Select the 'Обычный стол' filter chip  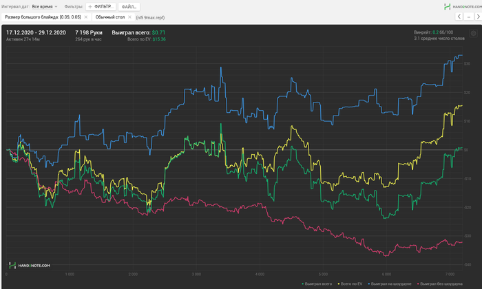point(109,17)
